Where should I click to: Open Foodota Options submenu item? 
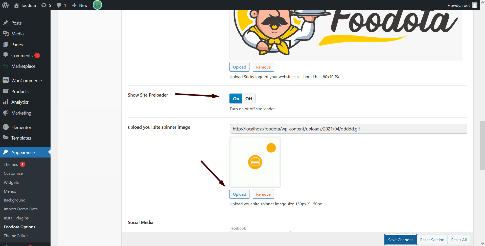(x=19, y=227)
